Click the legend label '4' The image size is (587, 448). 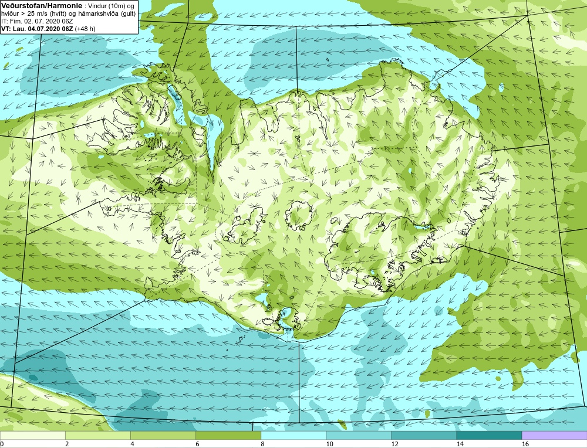point(132,444)
